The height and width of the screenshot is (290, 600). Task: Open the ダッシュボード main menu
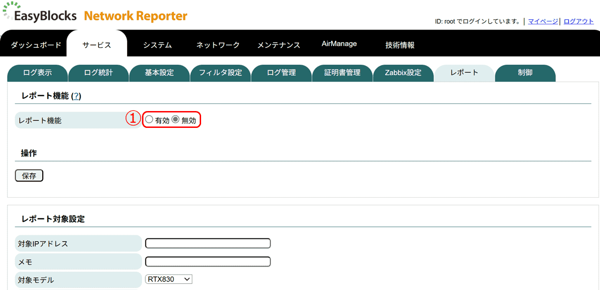pyautogui.click(x=36, y=45)
